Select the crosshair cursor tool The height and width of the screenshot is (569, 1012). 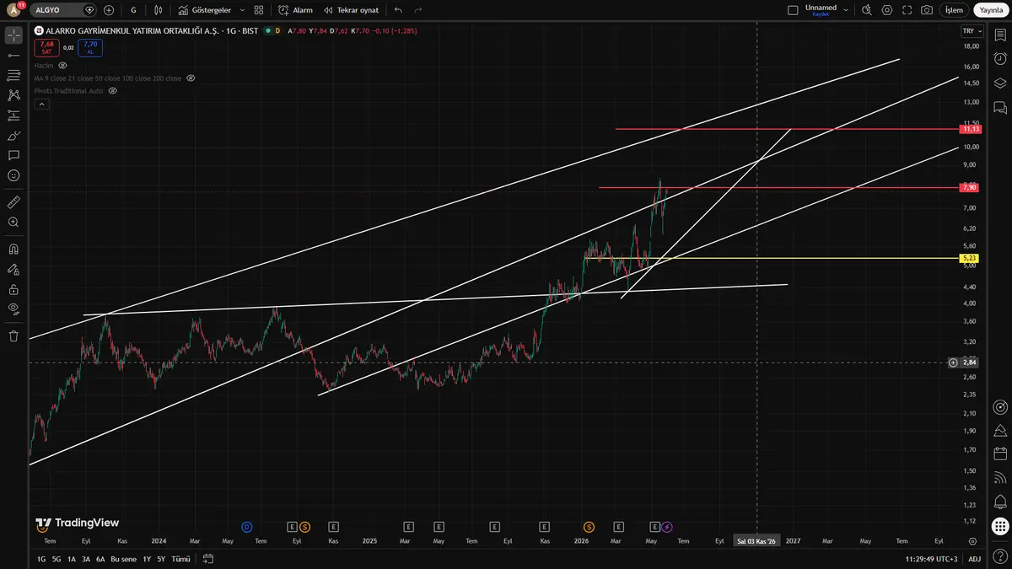pos(13,35)
